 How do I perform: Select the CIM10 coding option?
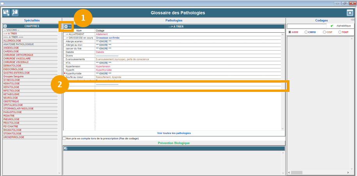(306, 32)
